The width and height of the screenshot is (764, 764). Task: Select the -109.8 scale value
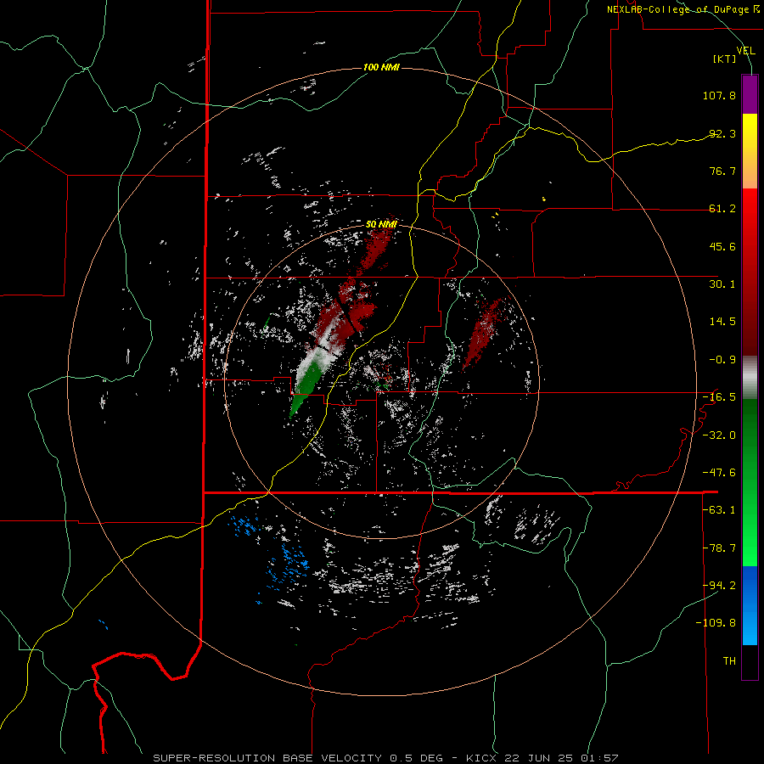click(716, 623)
